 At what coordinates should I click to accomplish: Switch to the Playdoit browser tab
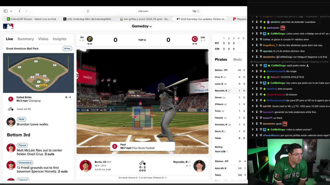click(240, 19)
